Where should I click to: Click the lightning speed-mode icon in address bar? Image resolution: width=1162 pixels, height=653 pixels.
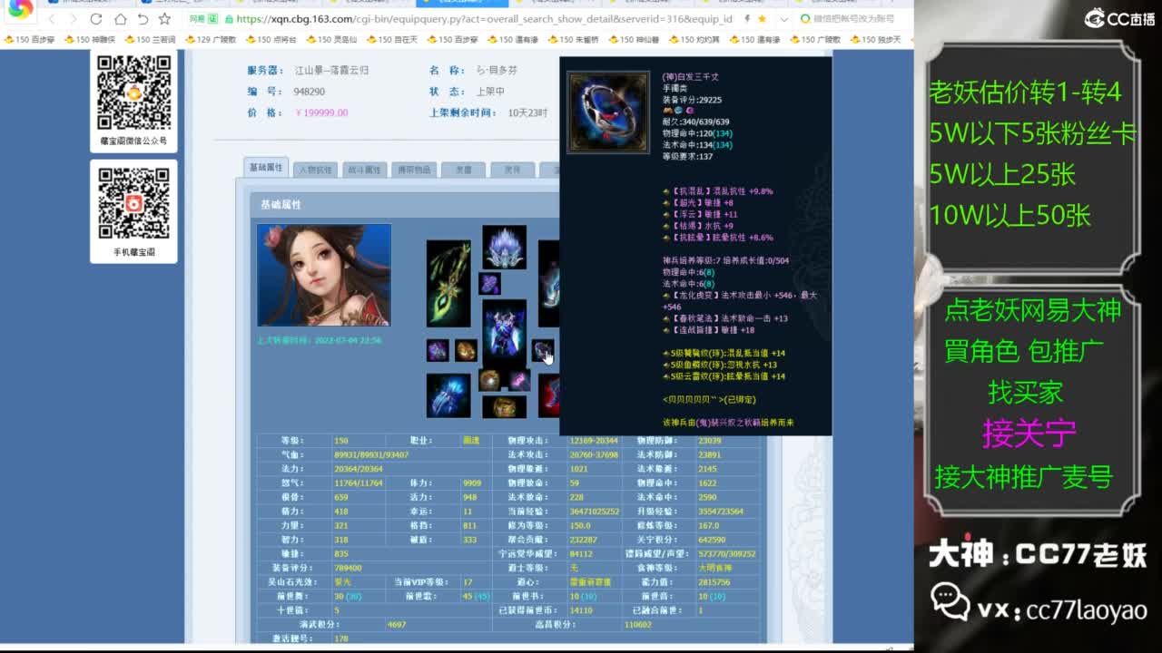click(x=746, y=19)
